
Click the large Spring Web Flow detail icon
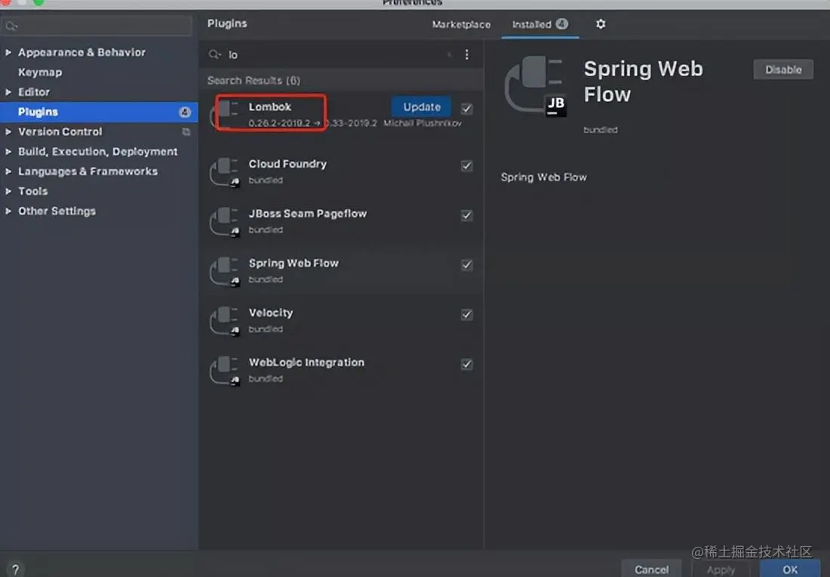(x=535, y=85)
